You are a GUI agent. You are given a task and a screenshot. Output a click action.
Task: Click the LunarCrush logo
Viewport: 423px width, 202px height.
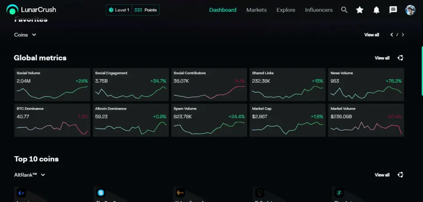(x=31, y=10)
